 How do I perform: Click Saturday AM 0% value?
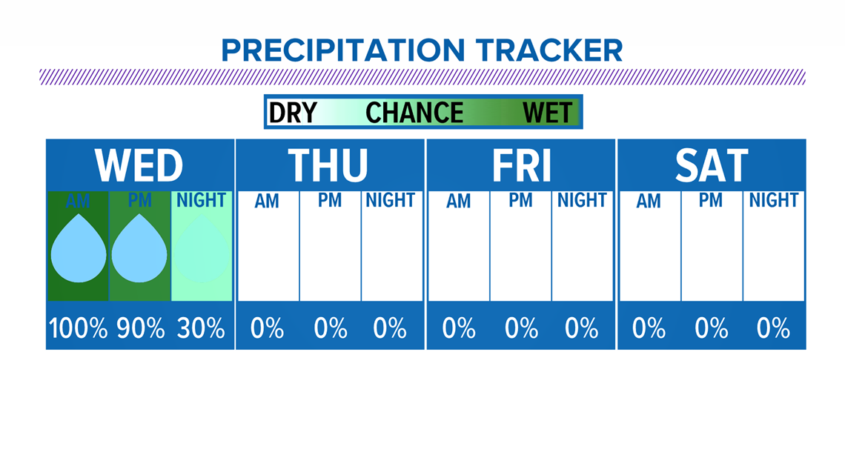[649, 328]
